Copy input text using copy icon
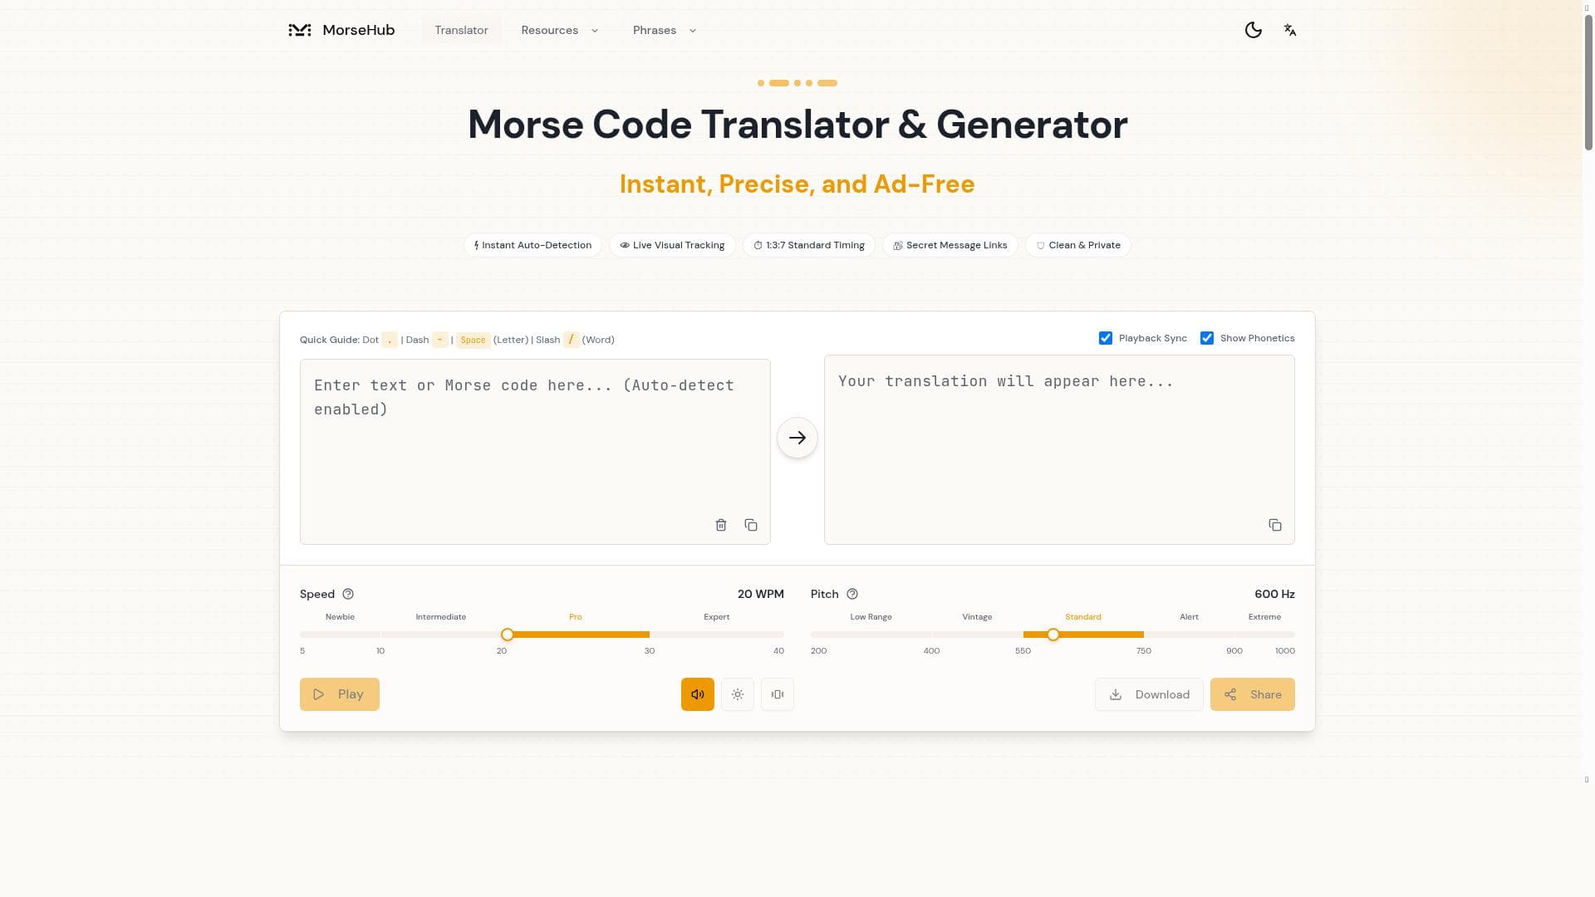The height and width of the screenshot is (897, 1595). tap(751, 525)
